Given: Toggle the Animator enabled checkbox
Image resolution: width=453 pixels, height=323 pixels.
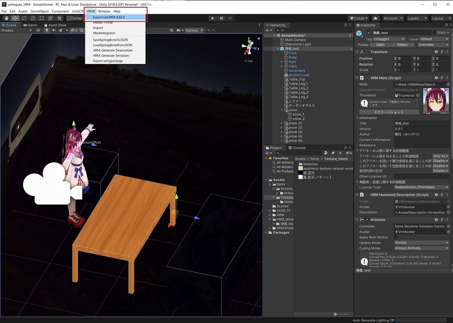Looking at the screenshot, I should [367, 220].
